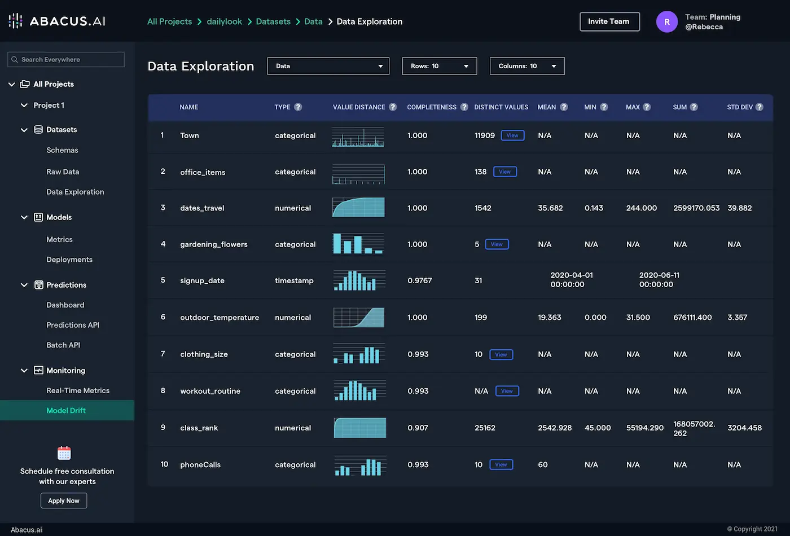Click the purple R user avatar
Screen dimensions: 790x536
(666, 22)
